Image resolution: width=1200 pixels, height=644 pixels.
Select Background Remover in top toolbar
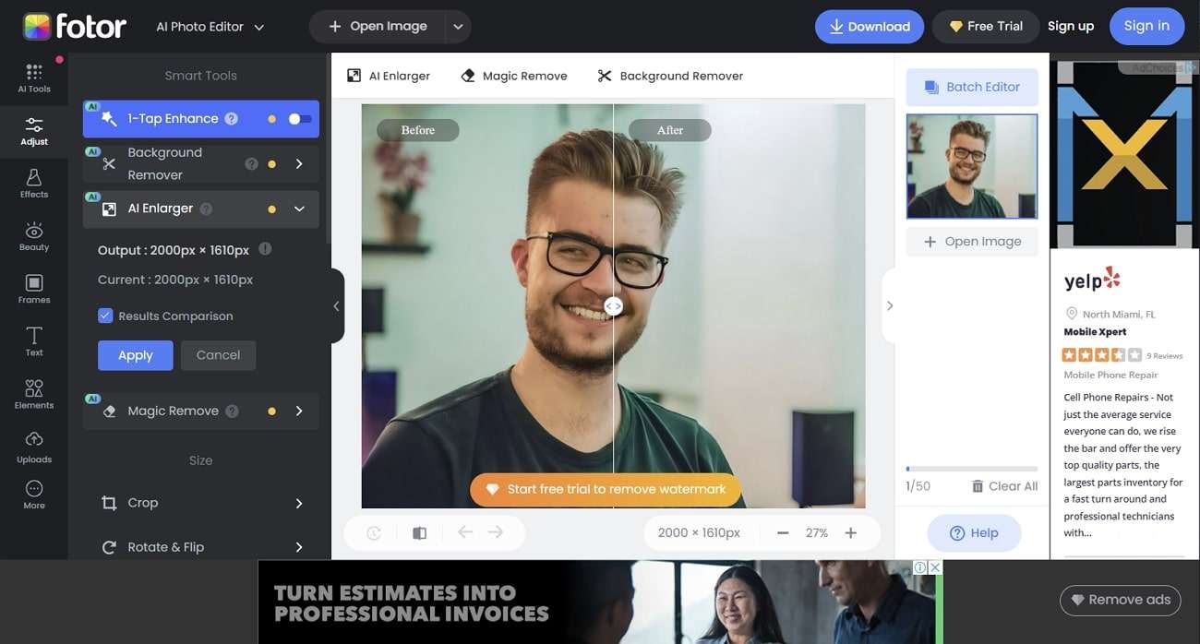click(x=670, y=76)
